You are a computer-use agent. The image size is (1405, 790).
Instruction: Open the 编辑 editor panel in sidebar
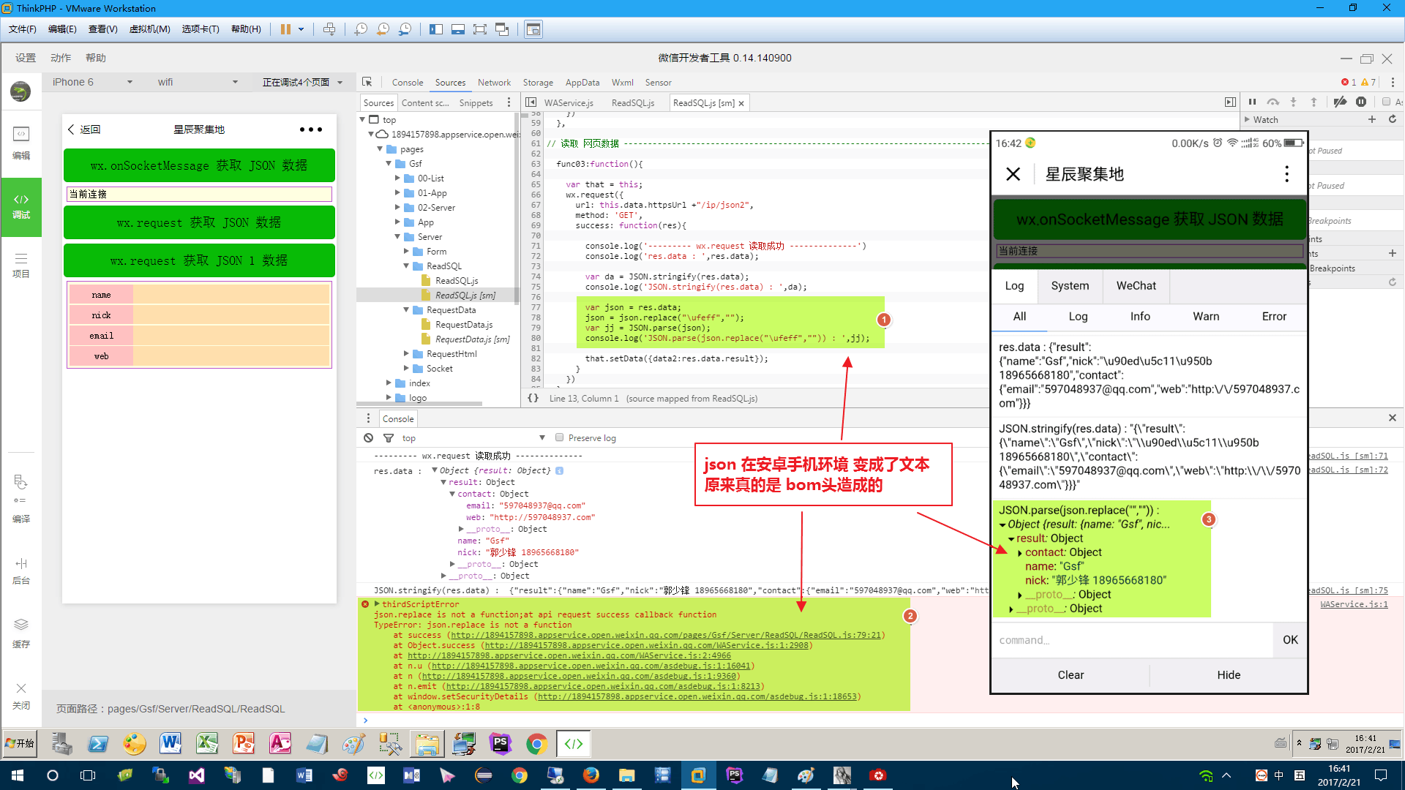[x=21, y=143]
